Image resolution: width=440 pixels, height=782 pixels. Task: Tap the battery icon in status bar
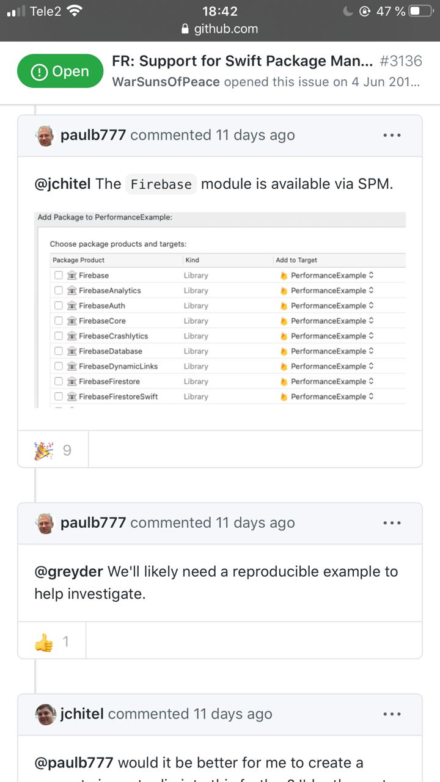point(422,11)
